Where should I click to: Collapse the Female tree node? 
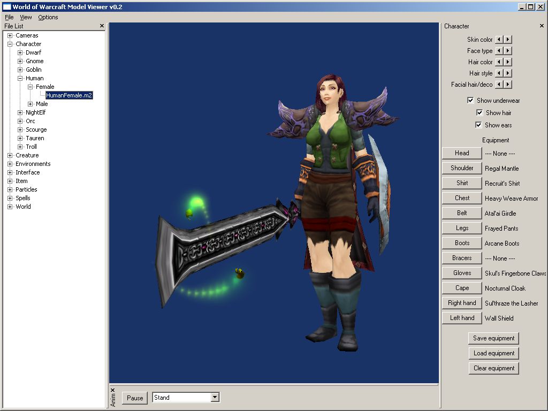click(30, 87)
